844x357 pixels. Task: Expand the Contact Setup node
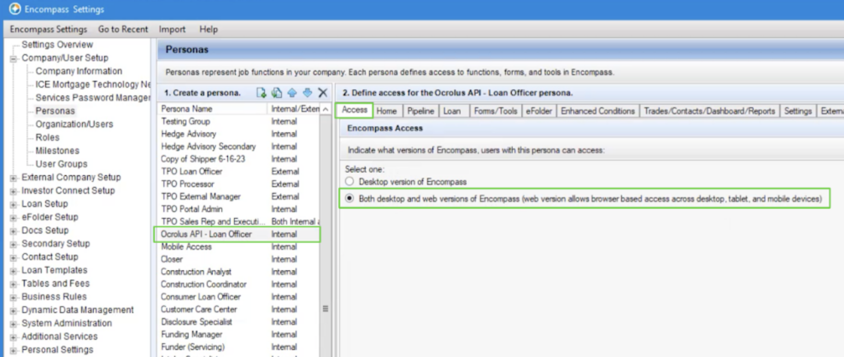click(x=14, y=258)
